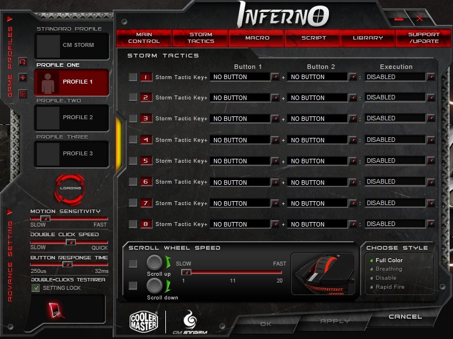Image resolution: width=453 pixels, height=339 pixels.
Task: Click the red Storm Tactic number 8 icon
Action: pyautogui.click(x=146, y=224)
